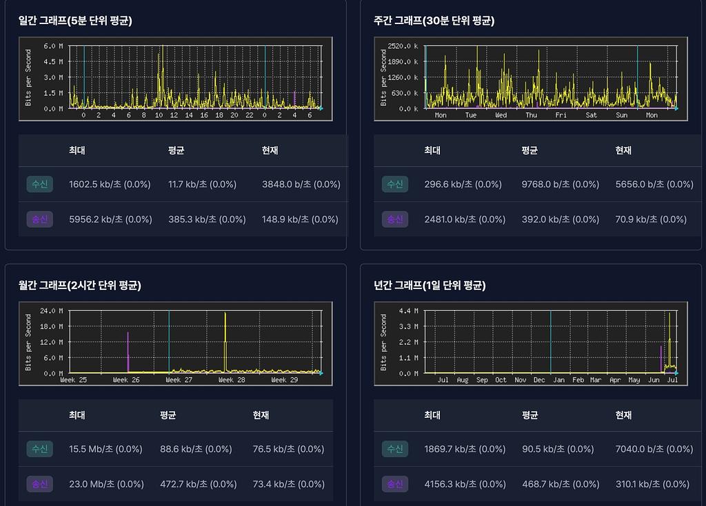The width and height of the screenshot is (706, 506).
Task: Click value 472.7 kb/초 (0.0%)
Action: (199, 485)
